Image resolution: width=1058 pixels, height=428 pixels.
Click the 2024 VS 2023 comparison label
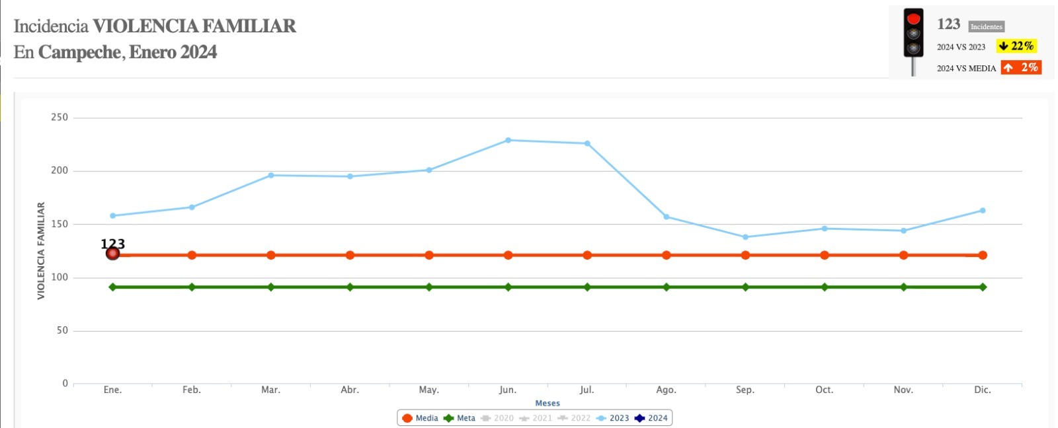[x=961, y=47]
